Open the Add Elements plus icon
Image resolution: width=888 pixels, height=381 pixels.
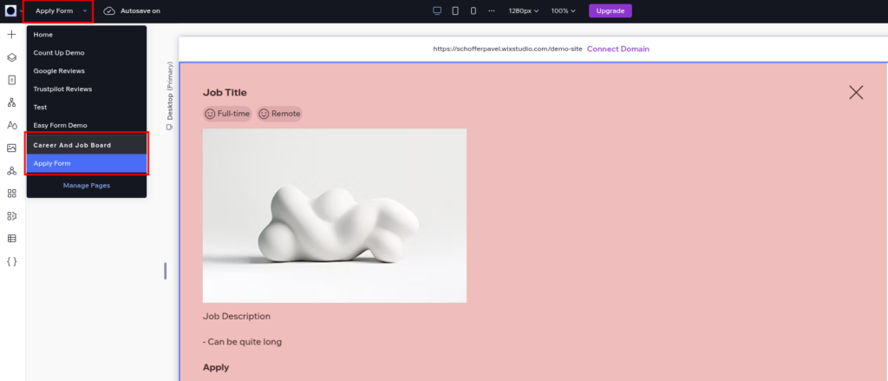(x=11, y=35)
